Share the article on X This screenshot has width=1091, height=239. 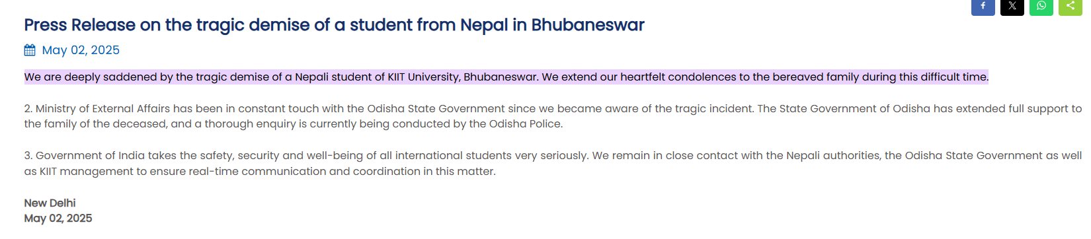click(x=1012, y=6)
